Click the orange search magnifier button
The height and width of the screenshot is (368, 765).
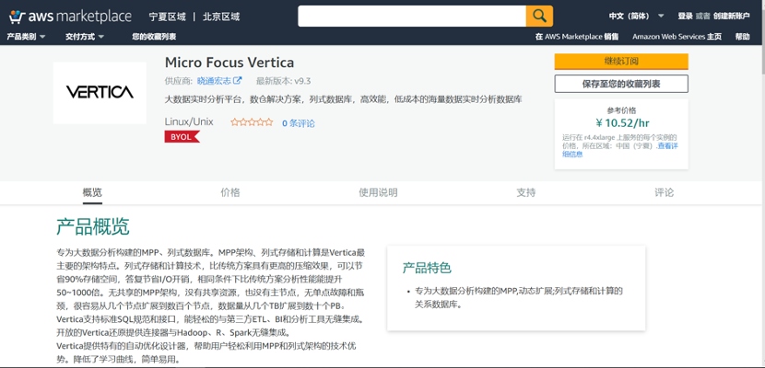click(x=539, y=16)
